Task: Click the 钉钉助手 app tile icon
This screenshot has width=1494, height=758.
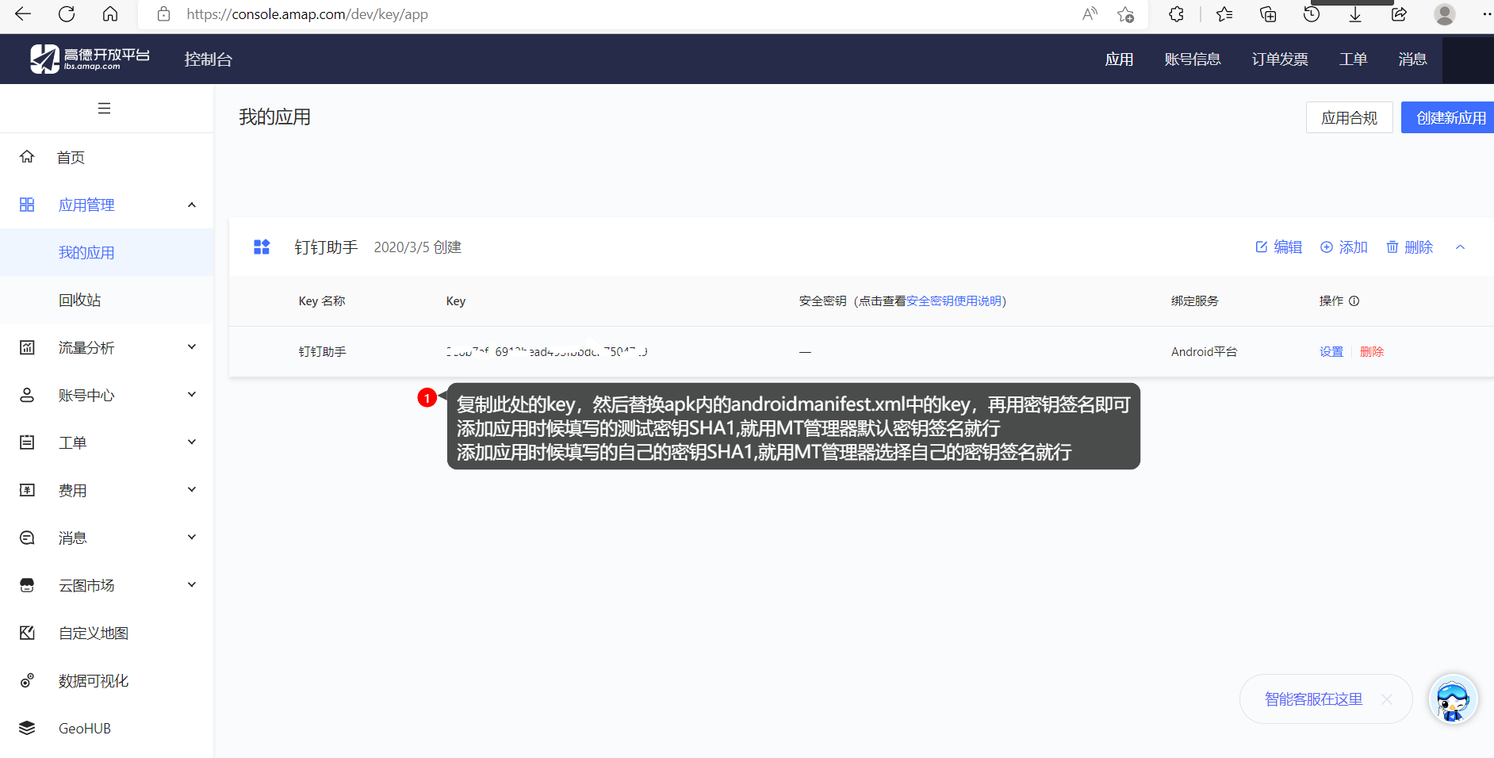Action: coord(262,247)
